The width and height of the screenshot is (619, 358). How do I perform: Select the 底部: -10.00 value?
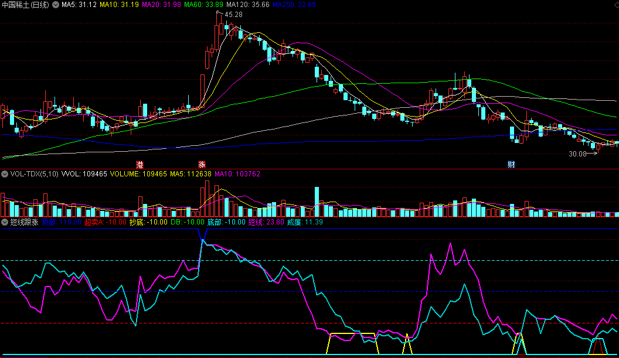coord(226,222)
